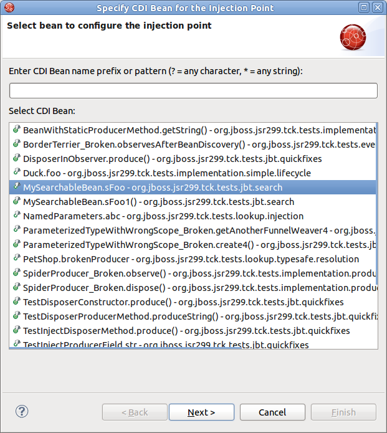Screen dimensions: 387x433
Task: Click bean icon beside MySearchableBean.sFoo entry
Action: click(x=16, y=187)
